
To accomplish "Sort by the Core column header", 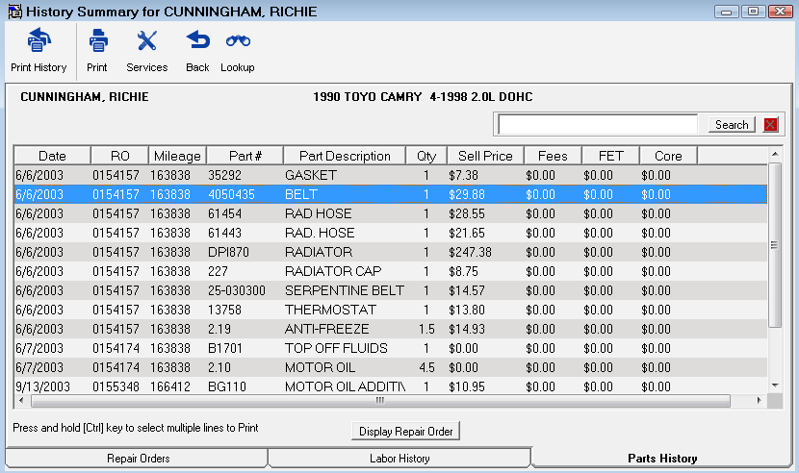I will coord(668,156).
